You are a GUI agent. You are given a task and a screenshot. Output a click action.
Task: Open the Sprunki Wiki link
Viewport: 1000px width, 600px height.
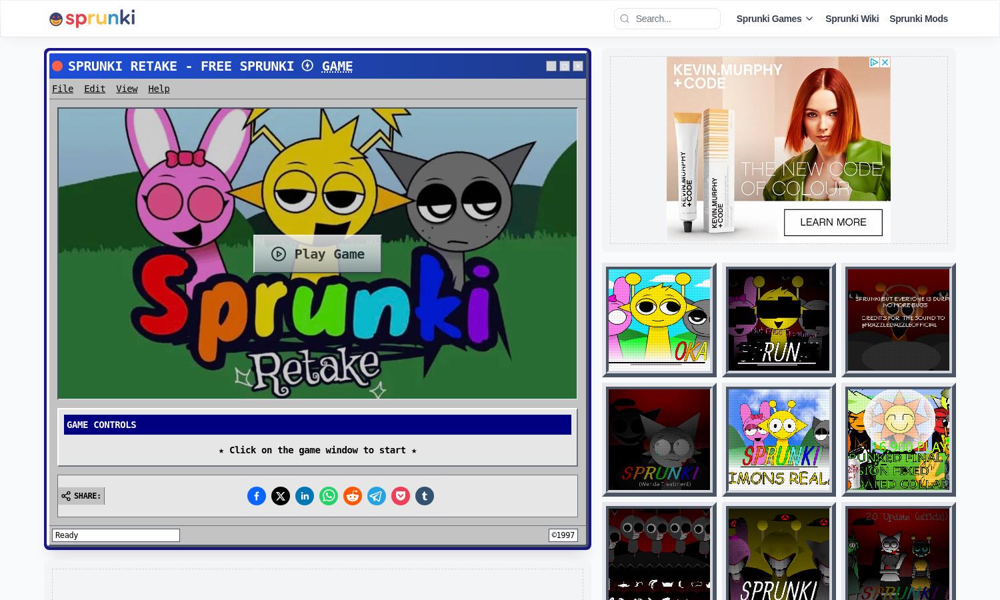click(x=852, y=19)
